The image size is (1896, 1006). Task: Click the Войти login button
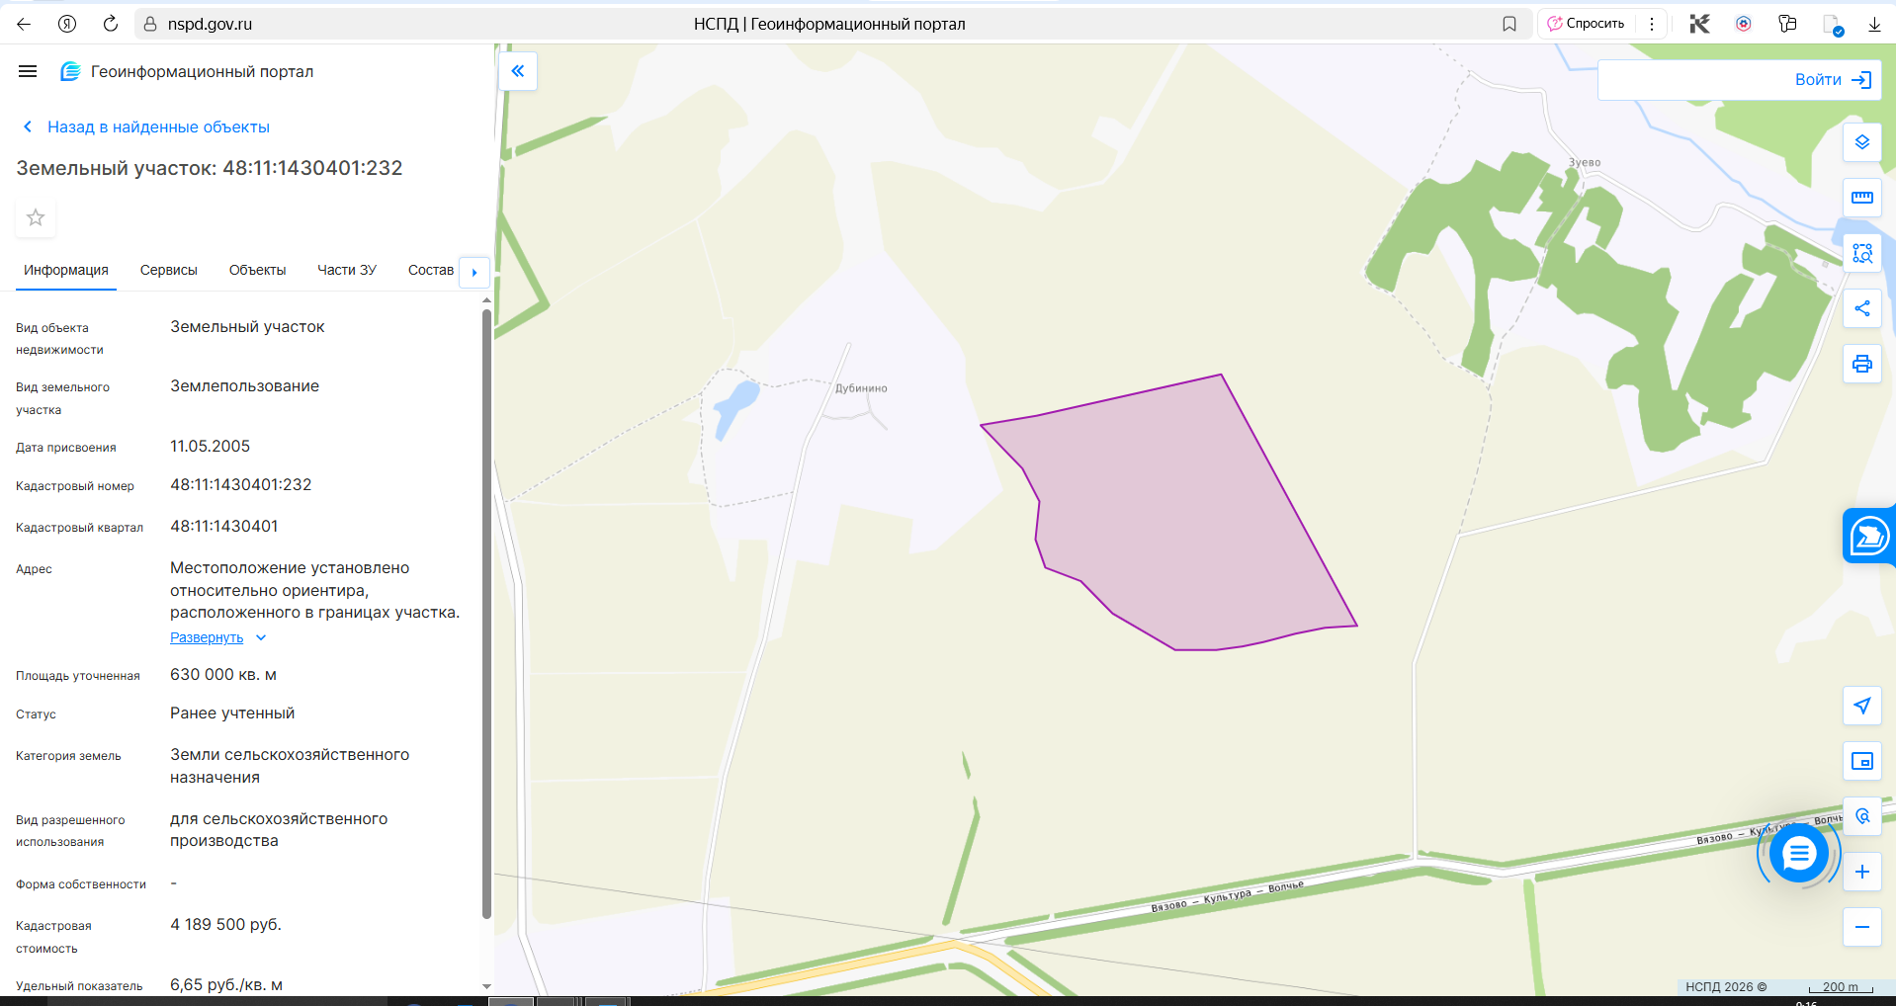pos(1832,80)
